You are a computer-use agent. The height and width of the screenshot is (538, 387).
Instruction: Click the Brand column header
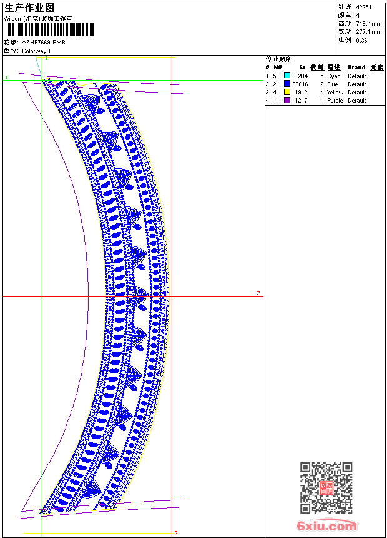tap(356, 68)
